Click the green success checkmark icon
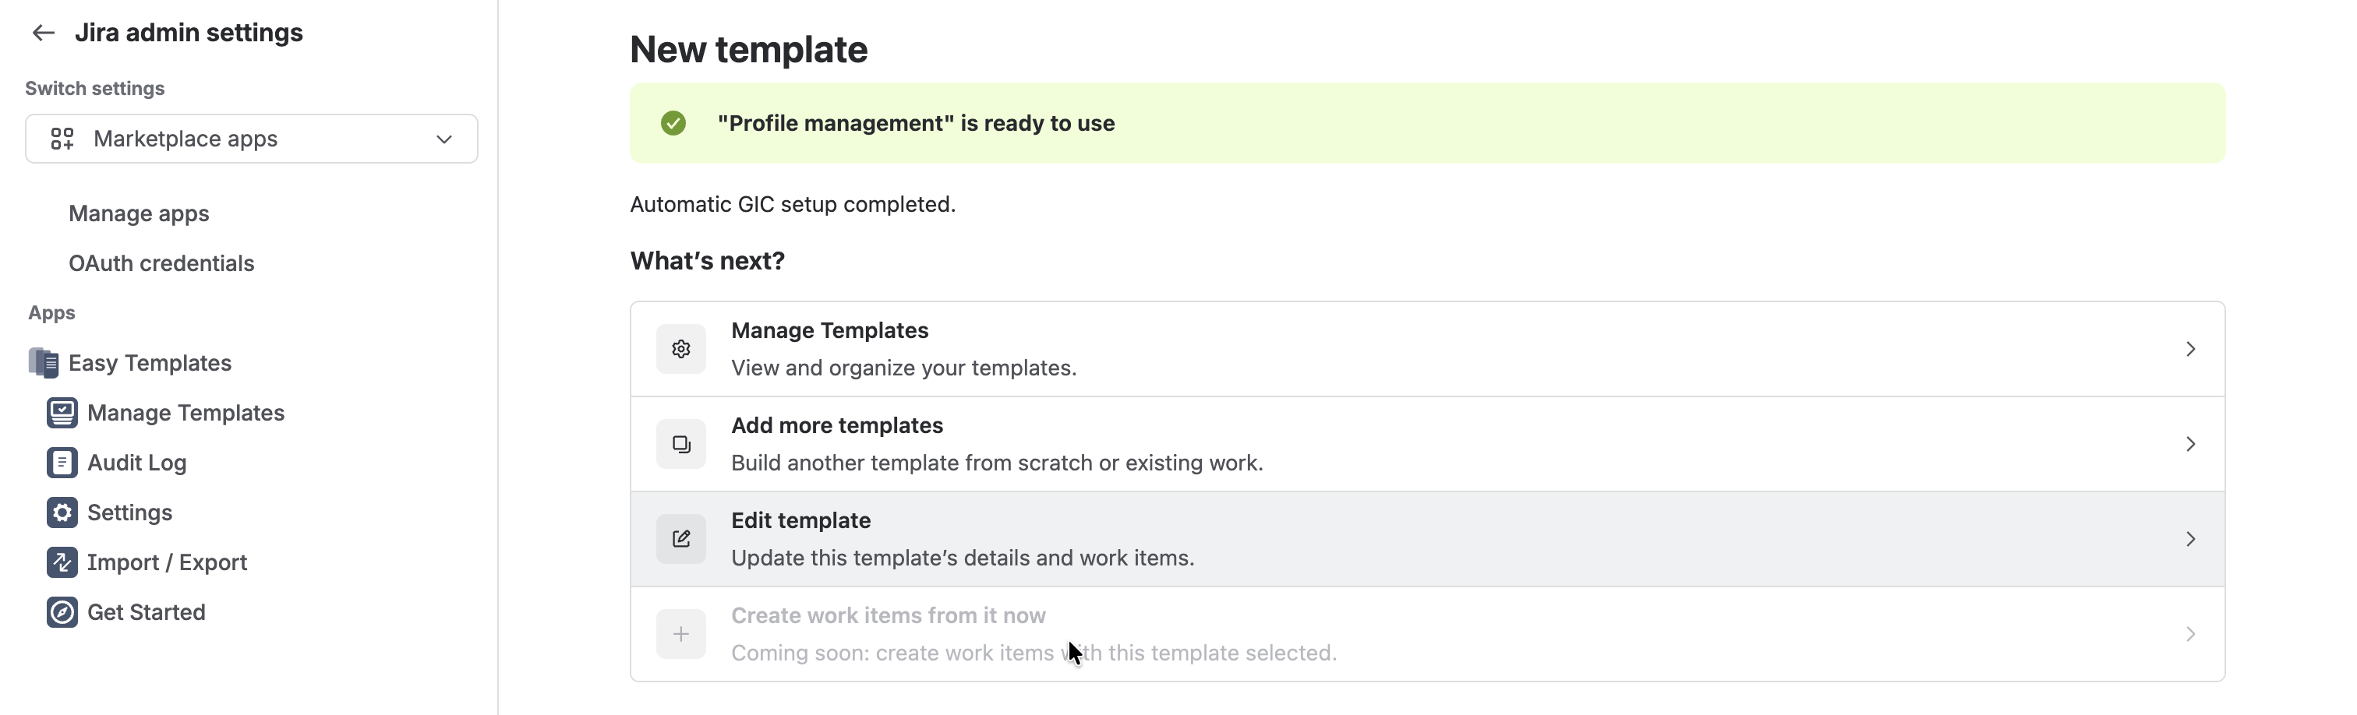Image resolution: width=2357 pixels, height=715 pixels. (x=673, y=123)
